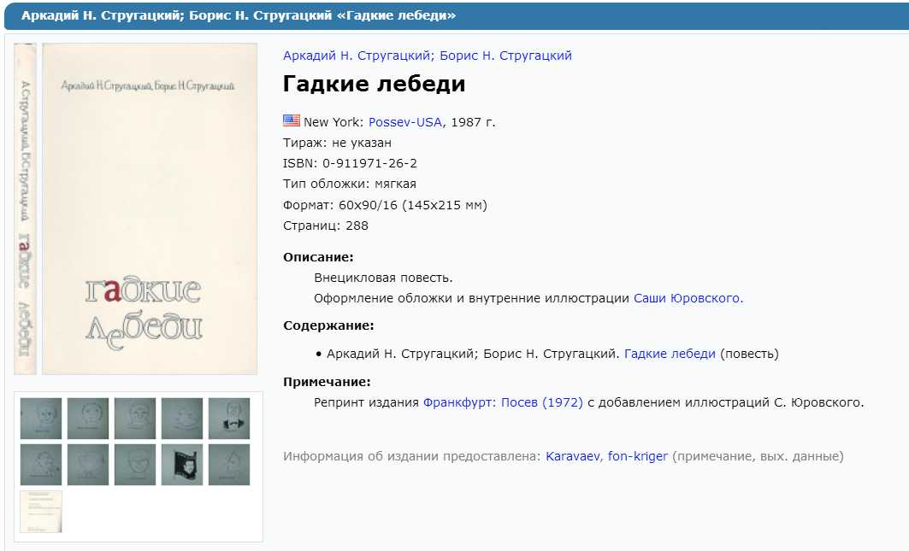Click the Тираж: не указан line
Image resolution: width=909 pixels, height=551 pixels.
pos(338,143)
